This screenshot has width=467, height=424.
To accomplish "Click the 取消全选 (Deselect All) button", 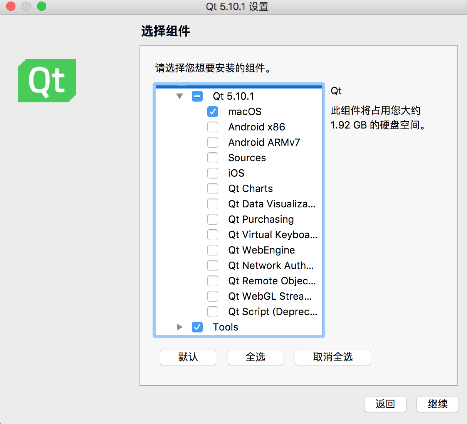I will point(333,357).
